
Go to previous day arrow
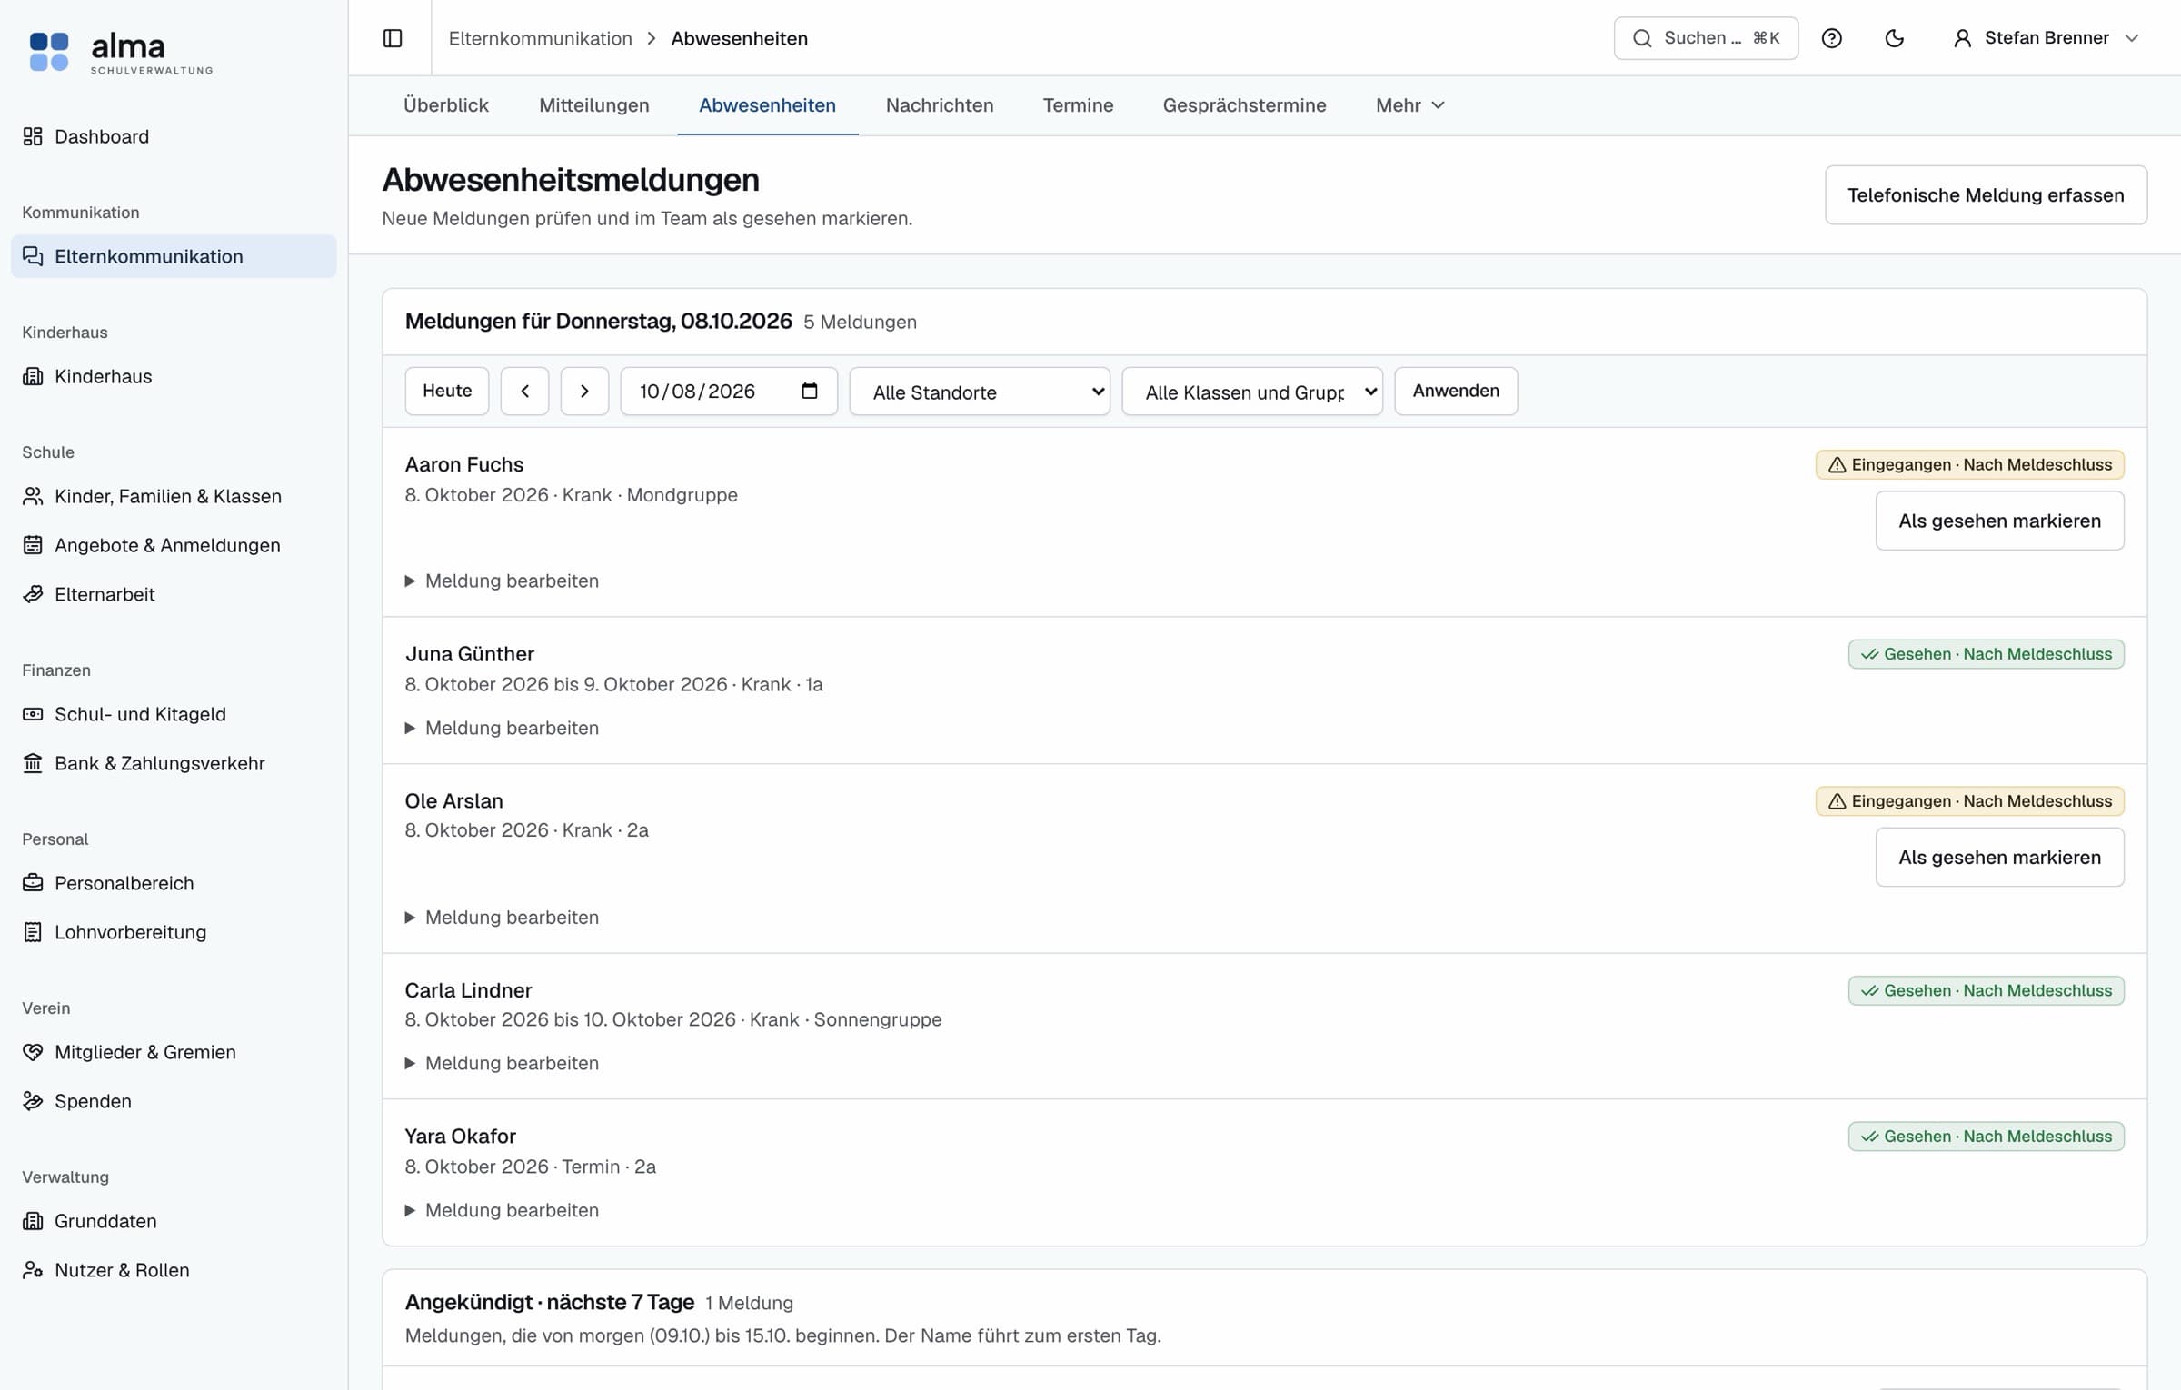coord(524,391)
